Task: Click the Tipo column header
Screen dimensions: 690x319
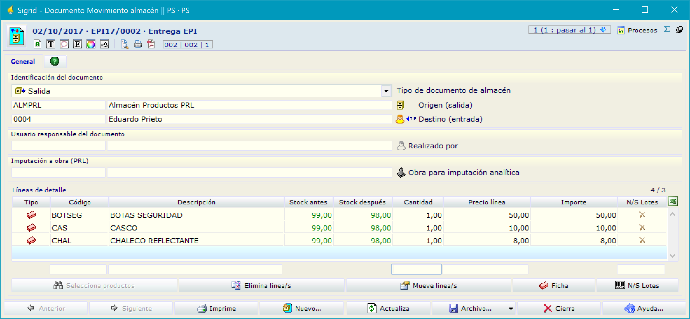Action: 31,202
